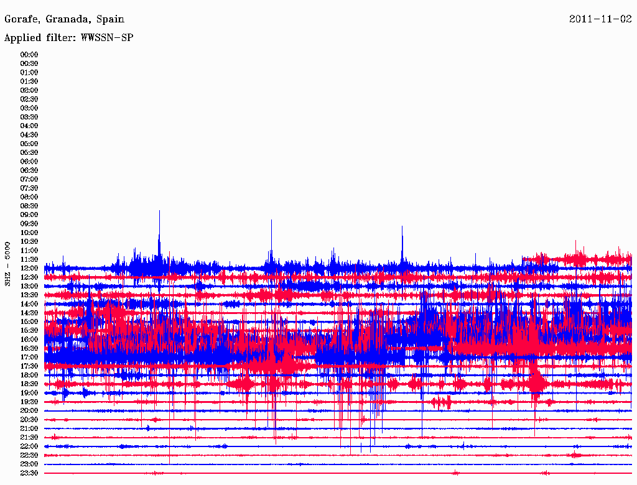Viewport: 637px width, 485px height.
Task: Select the 06:30 time label
Action: tap(29, 170)
